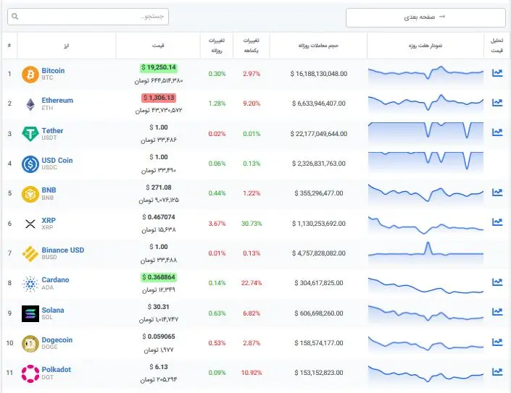Click Polkadot seven-day sparkline chart
Screen dimensions: 511x393
point(425,374)
